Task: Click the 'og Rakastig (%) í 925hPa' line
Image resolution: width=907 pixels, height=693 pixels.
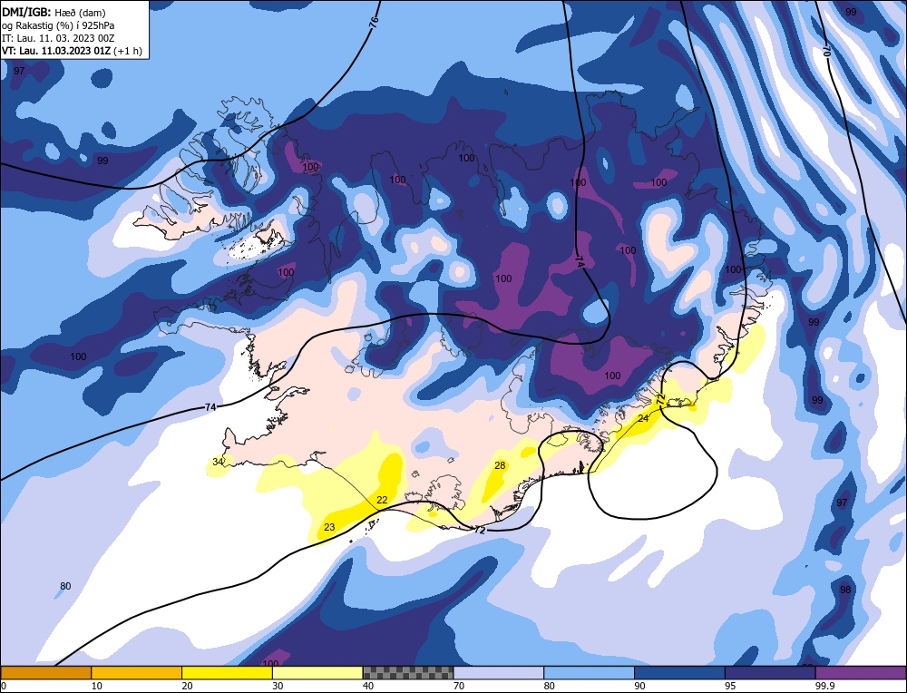Action: point(58,25)
